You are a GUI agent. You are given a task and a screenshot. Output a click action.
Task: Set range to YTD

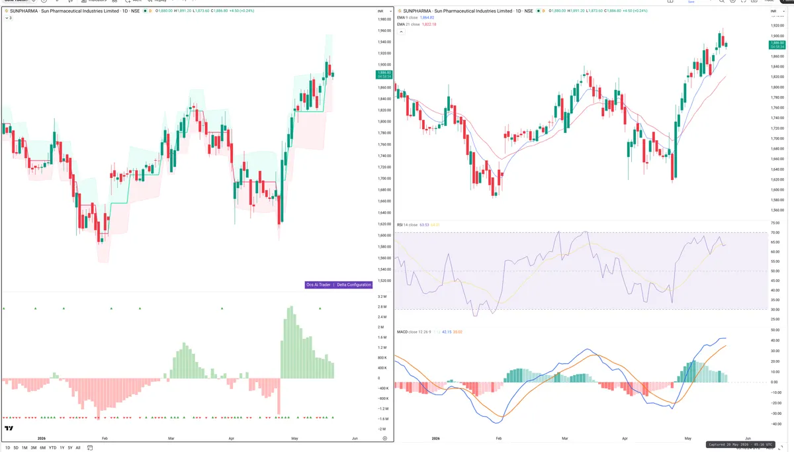52,448
